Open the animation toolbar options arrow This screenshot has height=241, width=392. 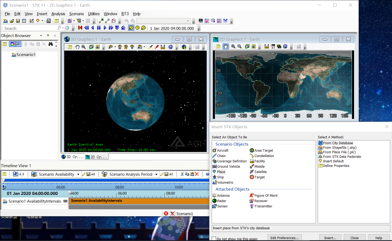pyautogui.click(x=199, y=29)
